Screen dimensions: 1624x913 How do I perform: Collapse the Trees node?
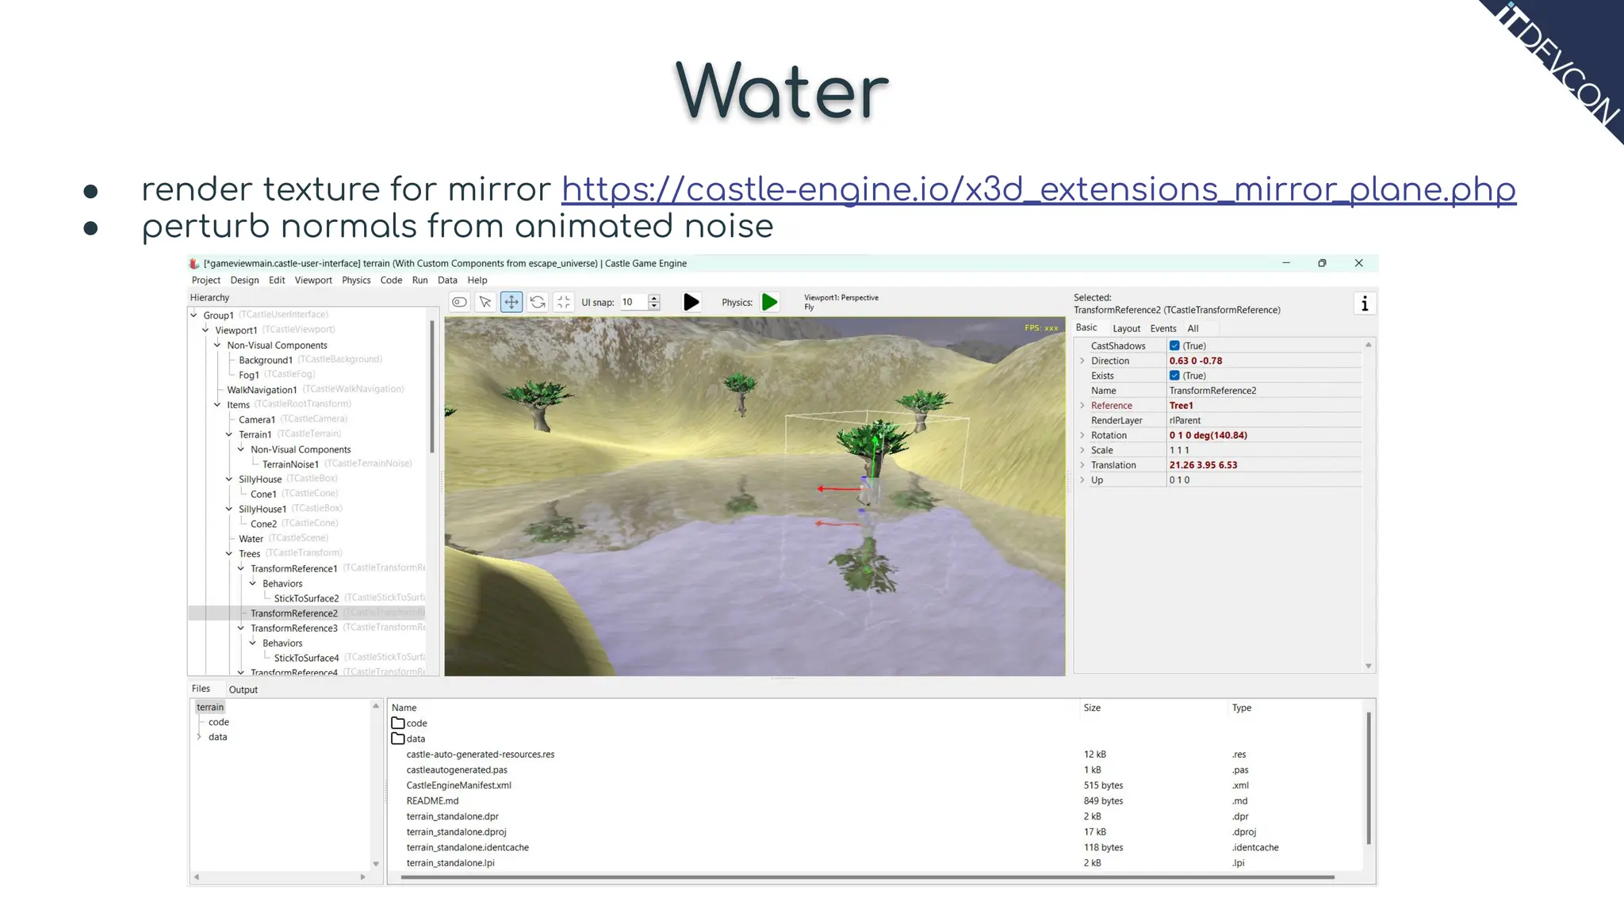pyautogui.click(x=229, y=553)
